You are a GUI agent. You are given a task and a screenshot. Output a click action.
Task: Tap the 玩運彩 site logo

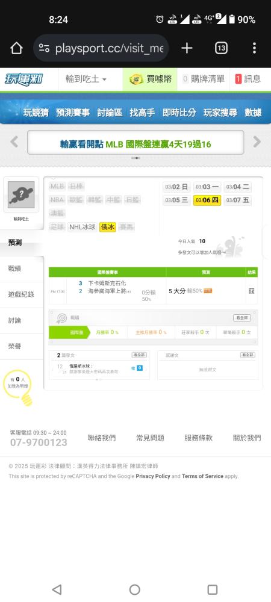pyautogui.click(x=24, y=79)
